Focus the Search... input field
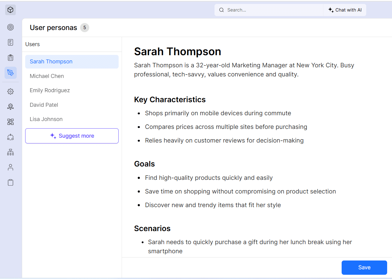 269,10
